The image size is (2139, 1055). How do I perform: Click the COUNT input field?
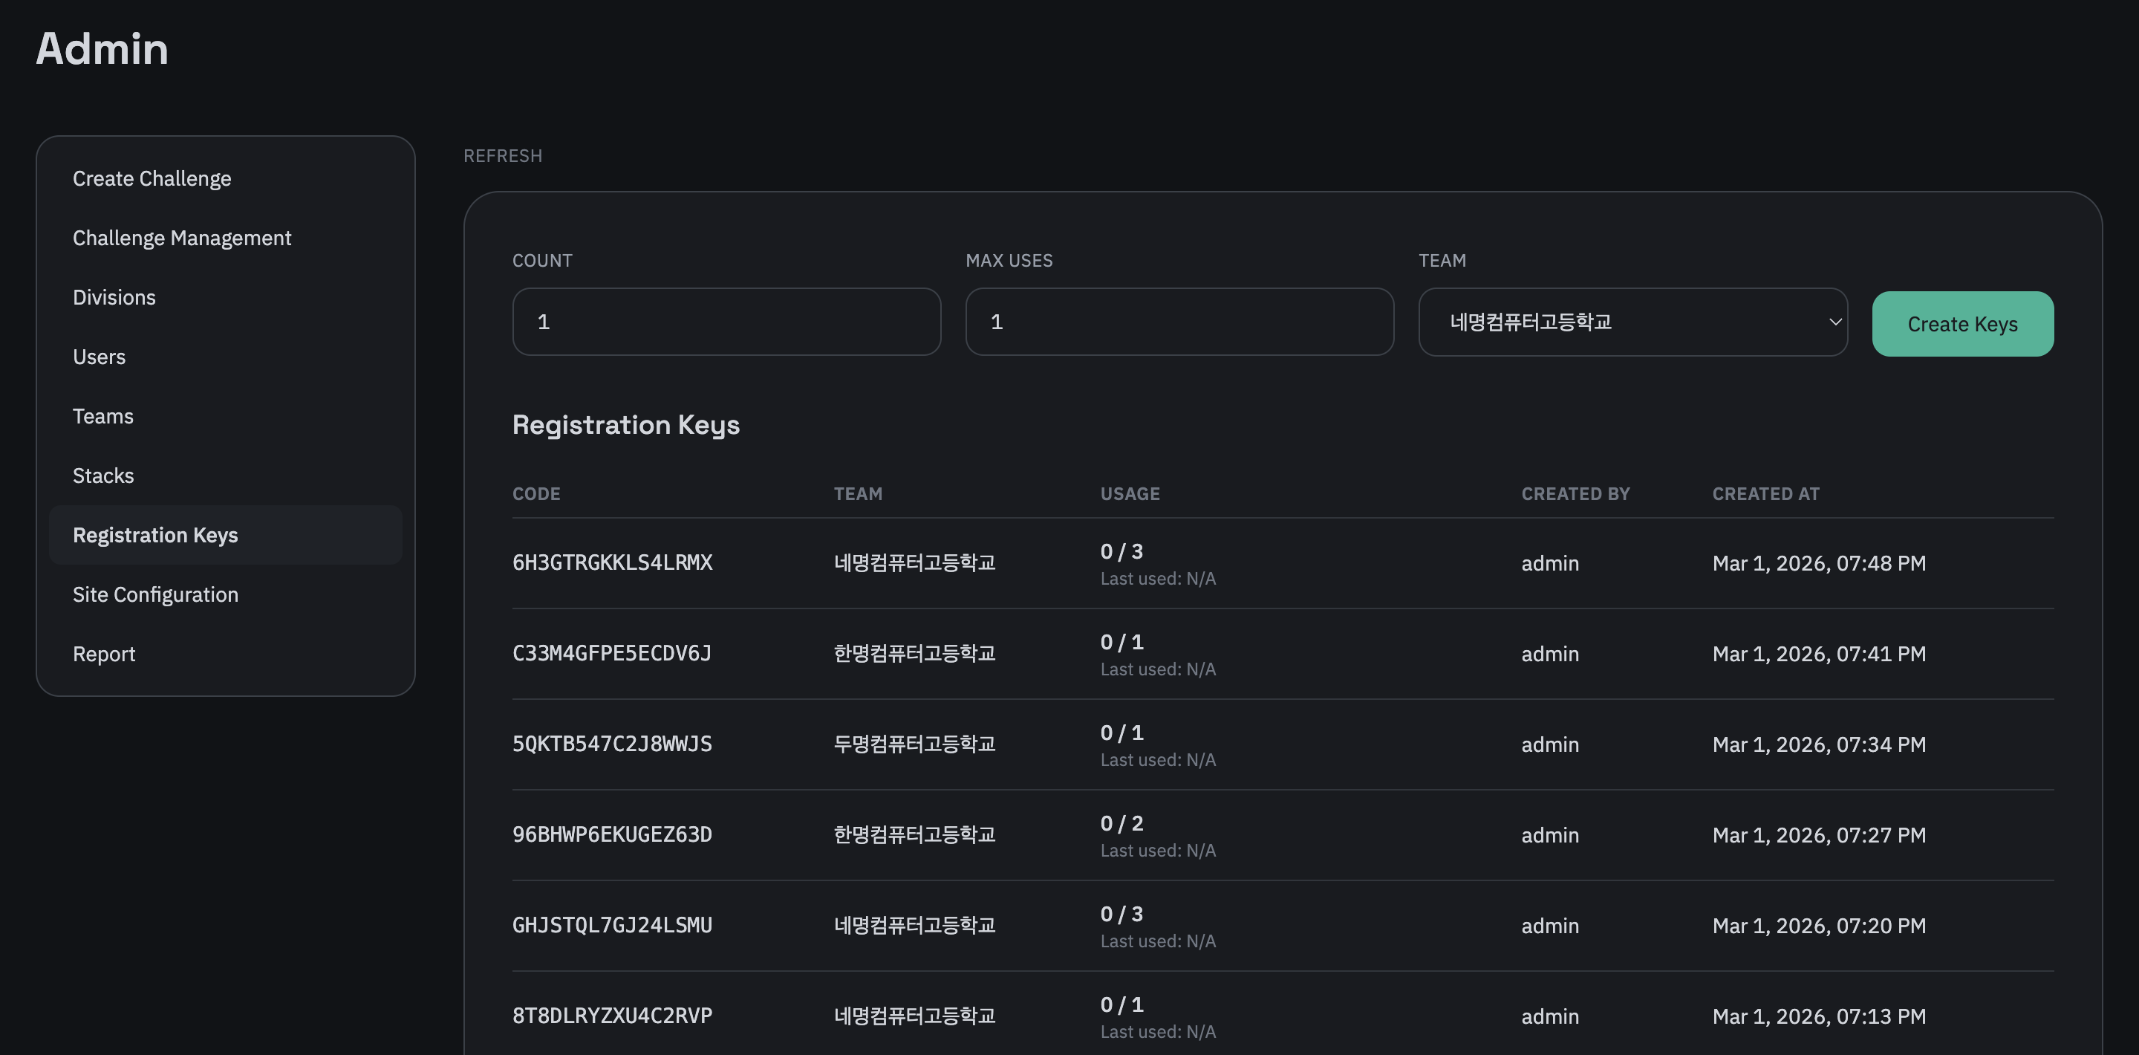click(726, 322)
